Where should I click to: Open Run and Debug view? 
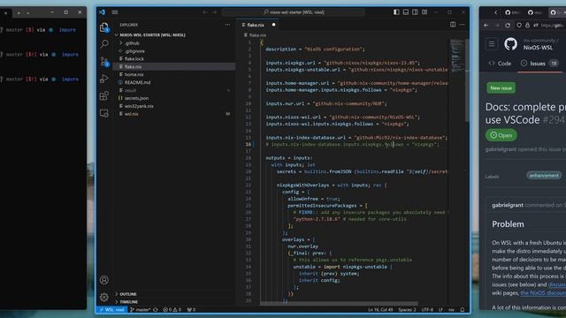coord(104,79)
